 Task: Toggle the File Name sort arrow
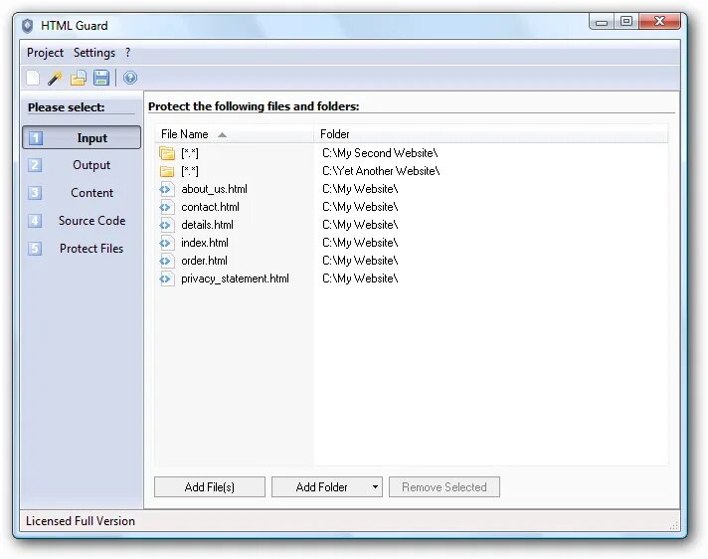click(222, 134)
